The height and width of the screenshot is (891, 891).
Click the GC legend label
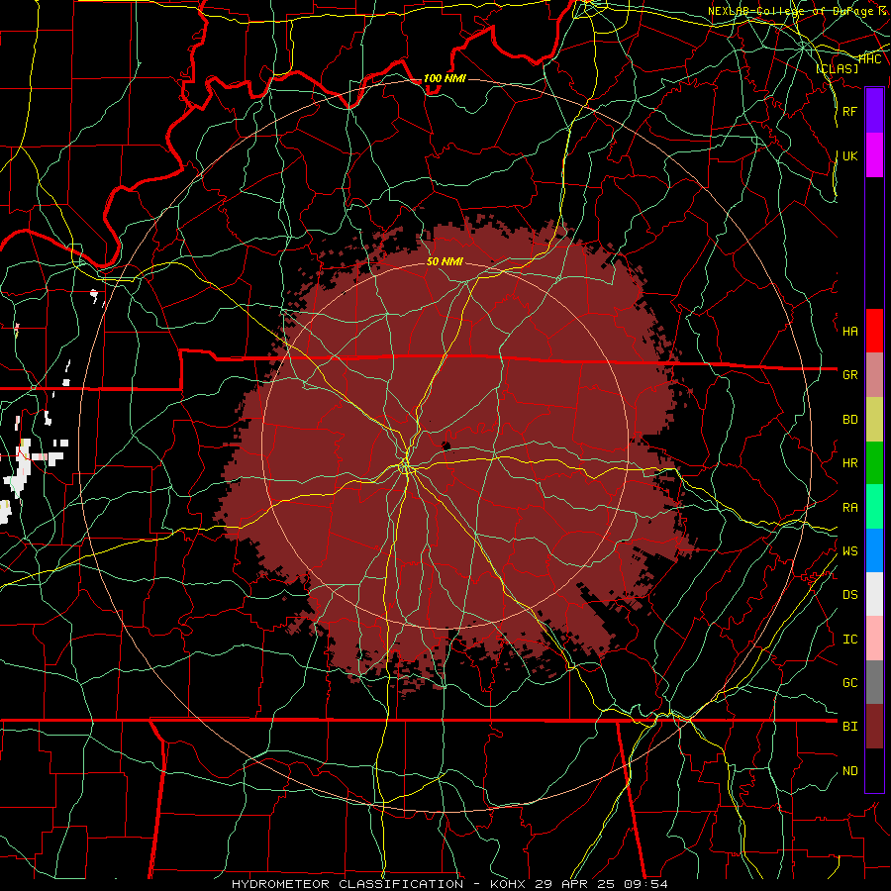pos(849,683)
